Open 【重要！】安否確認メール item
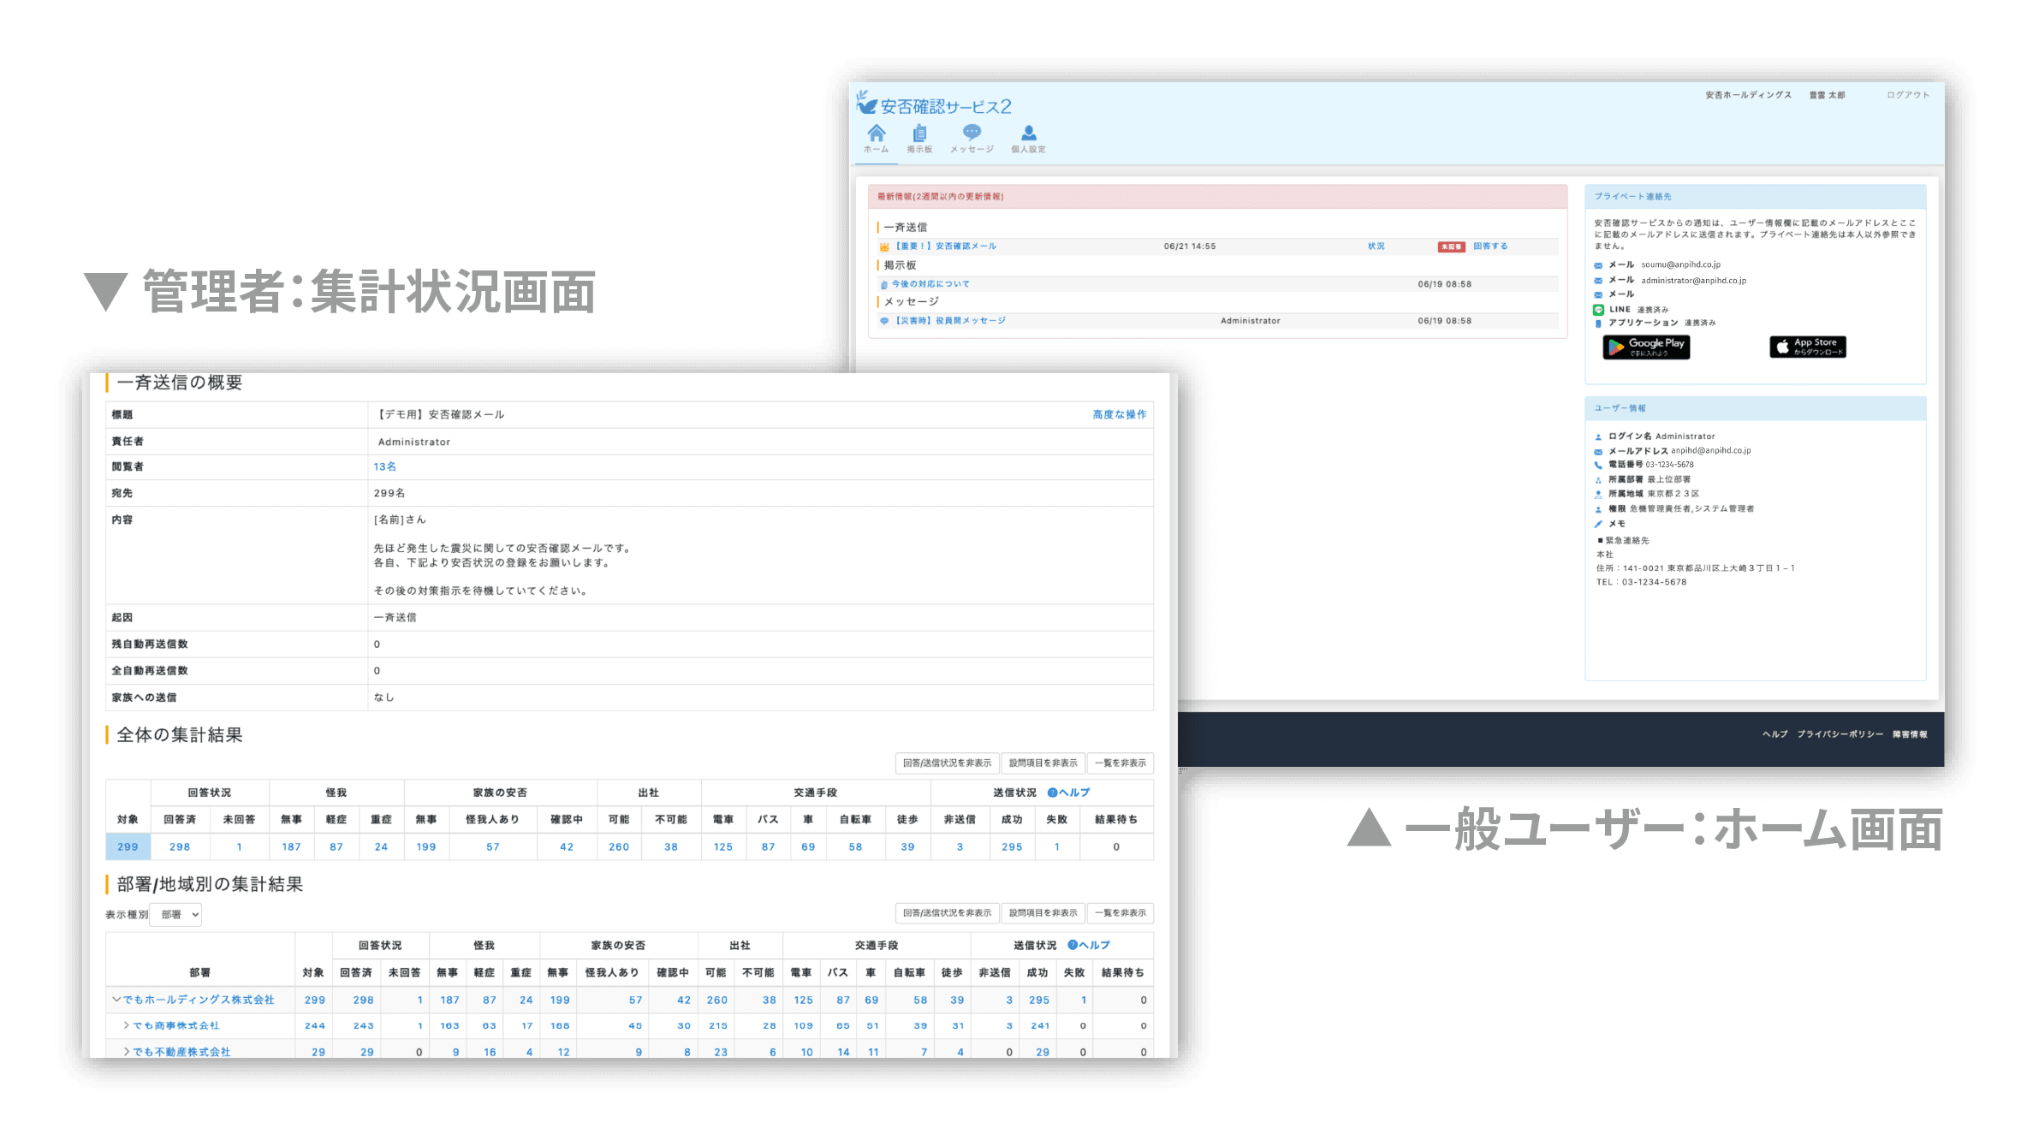This screenshot has height=1140, width=2027. [x=945, y=246]
